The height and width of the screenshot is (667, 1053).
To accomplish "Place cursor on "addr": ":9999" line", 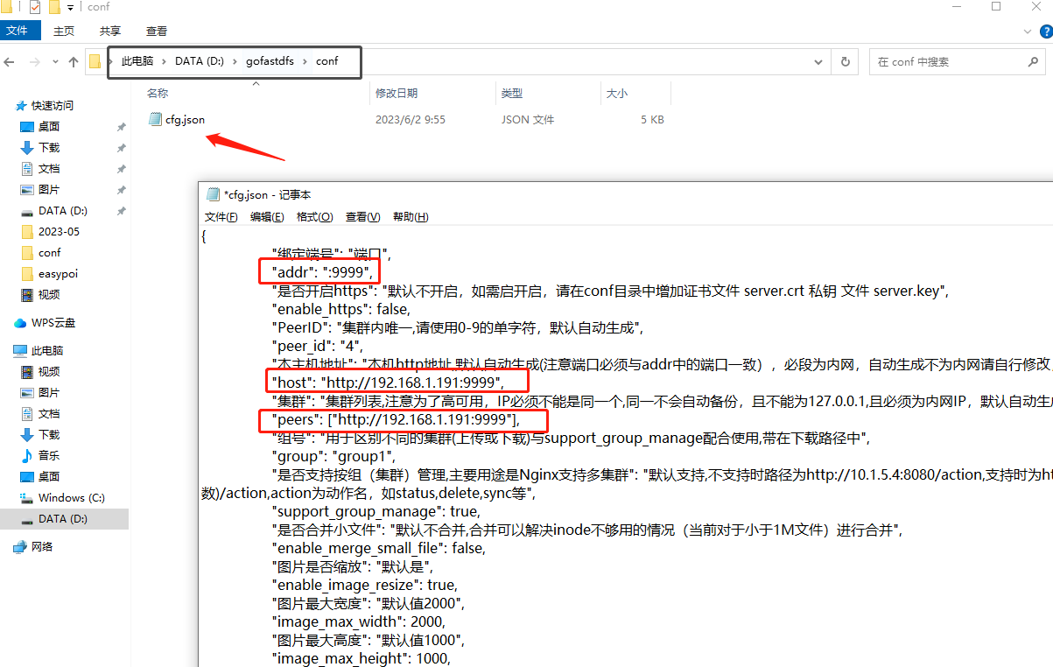I will click(x=323, y=272).
